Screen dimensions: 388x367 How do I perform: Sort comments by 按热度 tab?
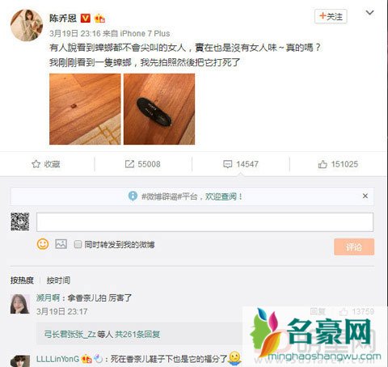click(x=22, y=281)
